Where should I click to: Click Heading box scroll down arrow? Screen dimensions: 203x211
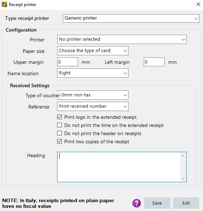click(x=183, y=179)
